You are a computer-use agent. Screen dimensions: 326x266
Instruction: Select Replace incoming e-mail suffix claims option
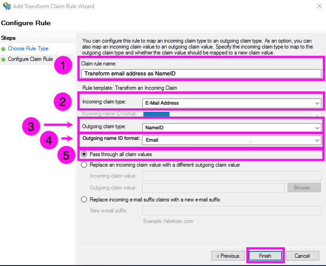tap(84, 199)
